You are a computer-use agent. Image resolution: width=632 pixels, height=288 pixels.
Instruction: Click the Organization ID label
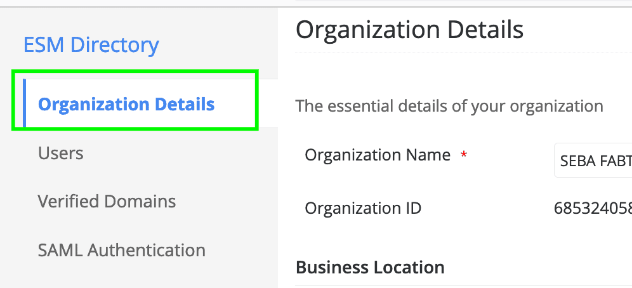tap(363, 208)
